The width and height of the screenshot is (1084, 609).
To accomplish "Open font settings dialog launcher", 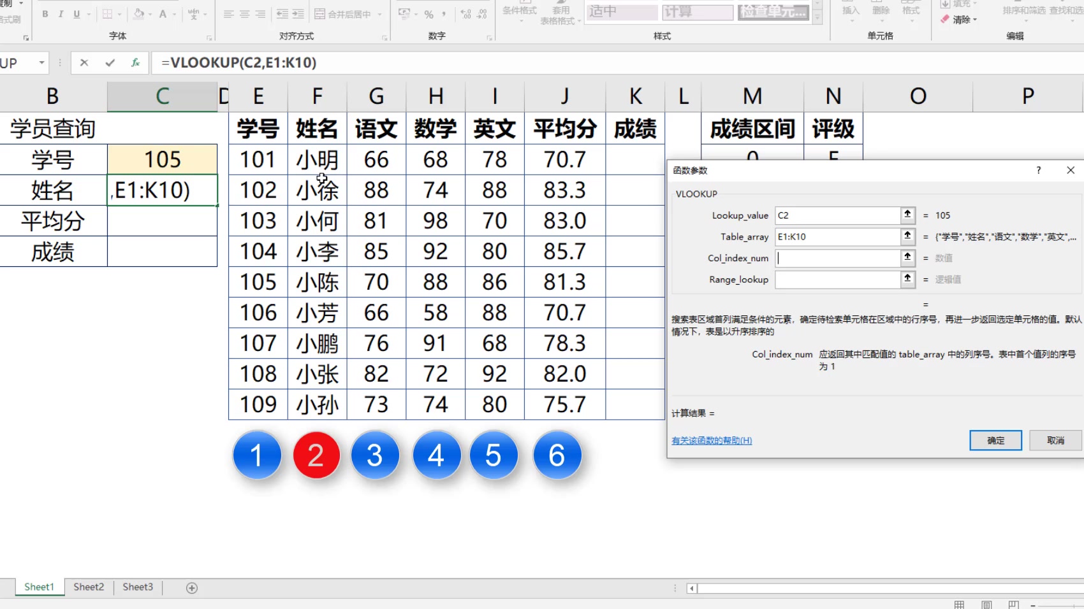I will pyautogui.click(x=209, y=38).
